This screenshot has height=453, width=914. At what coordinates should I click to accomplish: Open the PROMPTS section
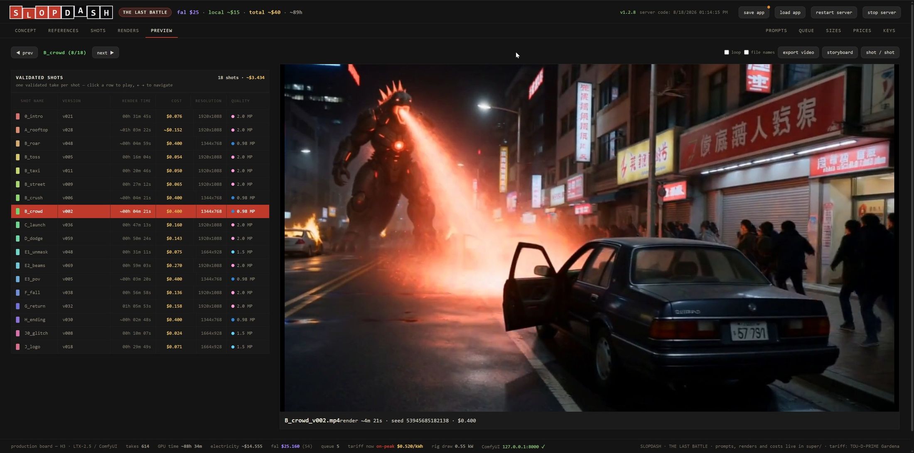(776, 31)
